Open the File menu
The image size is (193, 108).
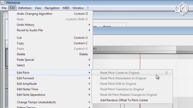coord(4,8)
